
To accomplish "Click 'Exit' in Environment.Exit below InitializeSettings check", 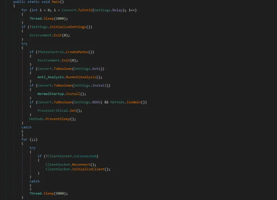I will 58,35.
